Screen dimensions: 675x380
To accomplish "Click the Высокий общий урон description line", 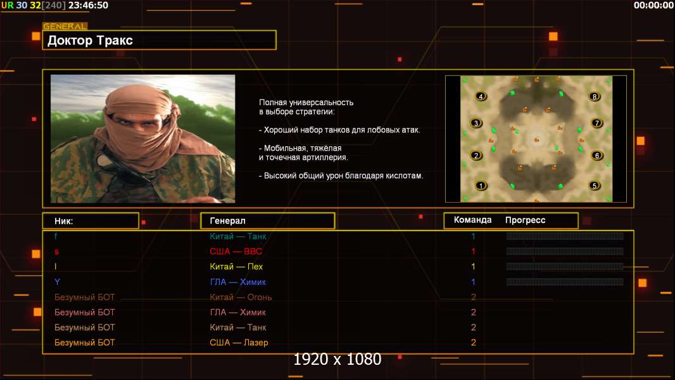I will pyautogui.click(x=341, y=175).
